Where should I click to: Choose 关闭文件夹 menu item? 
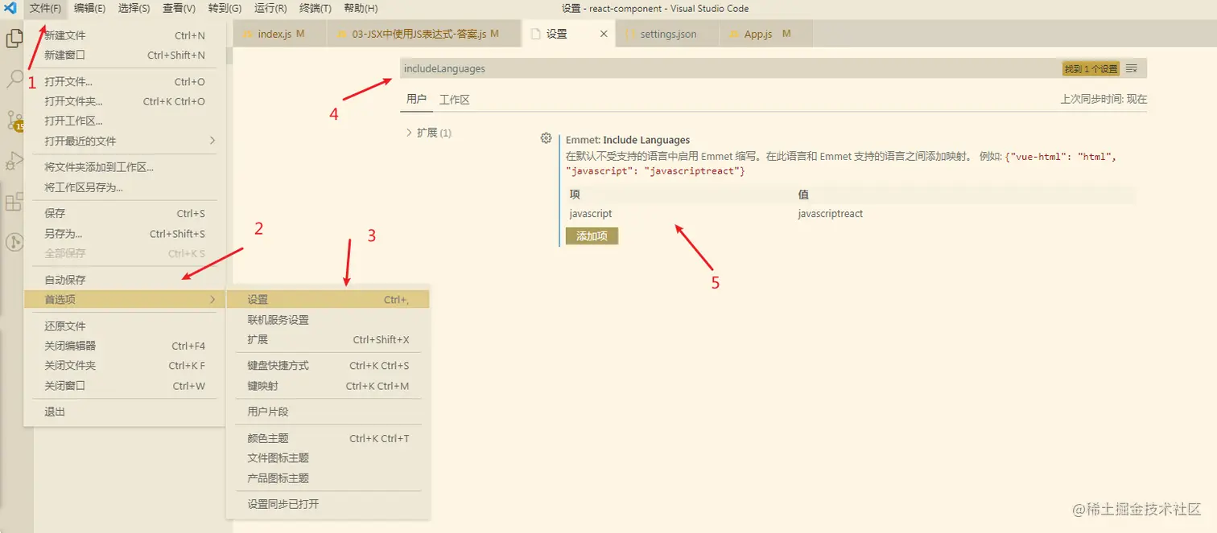(125, 365)
